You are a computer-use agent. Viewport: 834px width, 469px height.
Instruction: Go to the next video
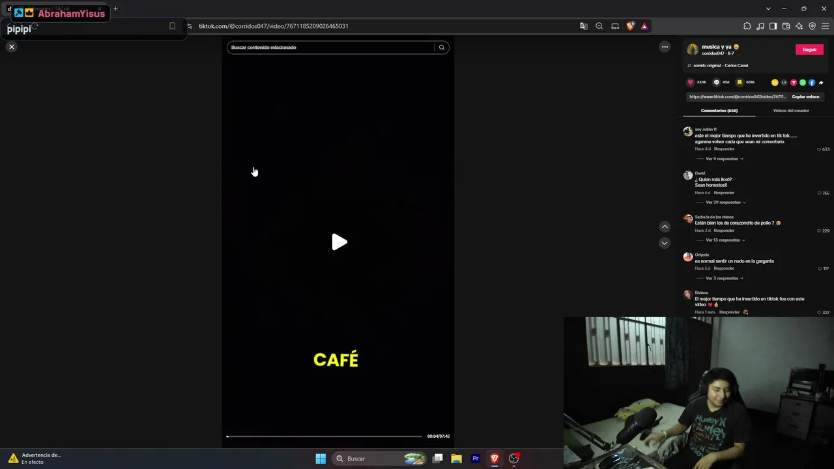pyautogui.click(x=665, y=243)
